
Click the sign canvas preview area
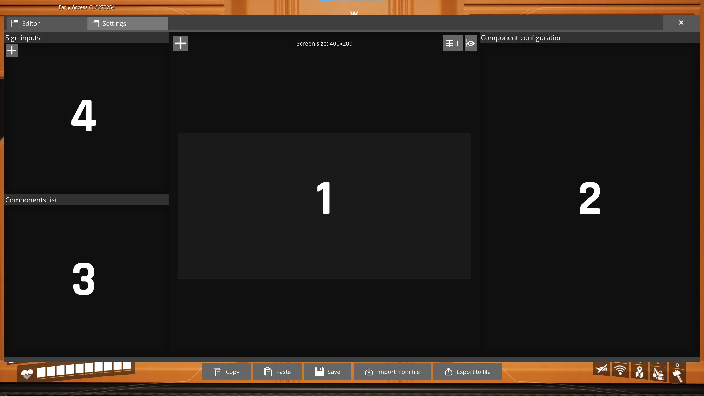tap(324, 206)
